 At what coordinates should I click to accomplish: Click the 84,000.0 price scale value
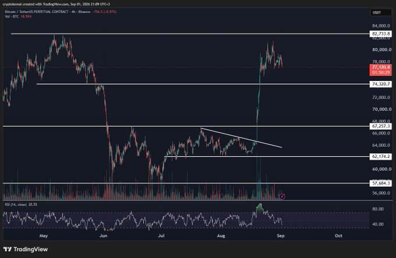(x=381, y=26)
